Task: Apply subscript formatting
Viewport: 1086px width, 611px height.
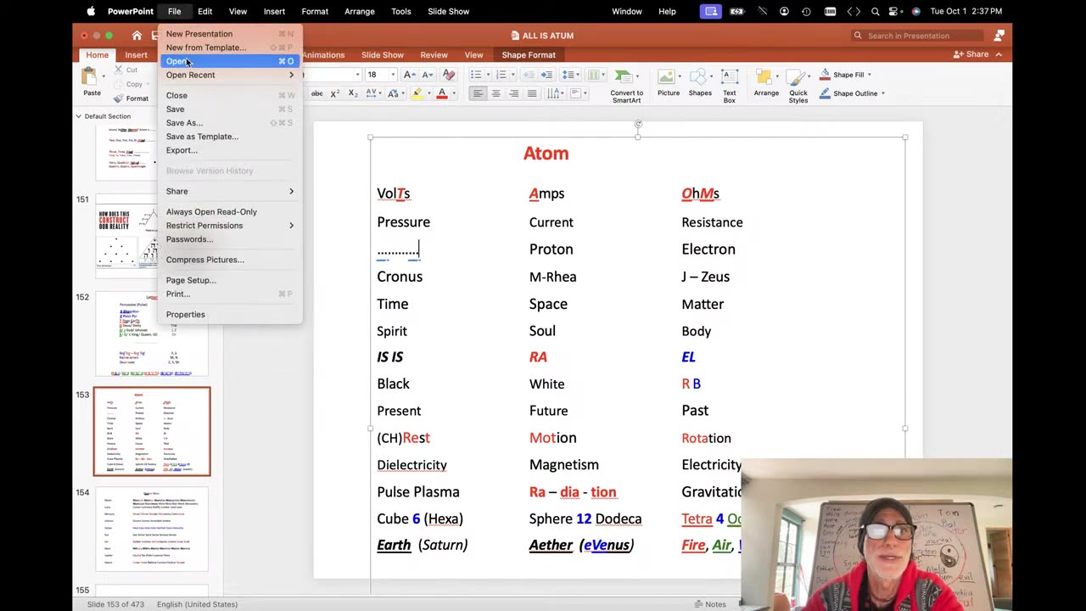Action: pos(352,93)
